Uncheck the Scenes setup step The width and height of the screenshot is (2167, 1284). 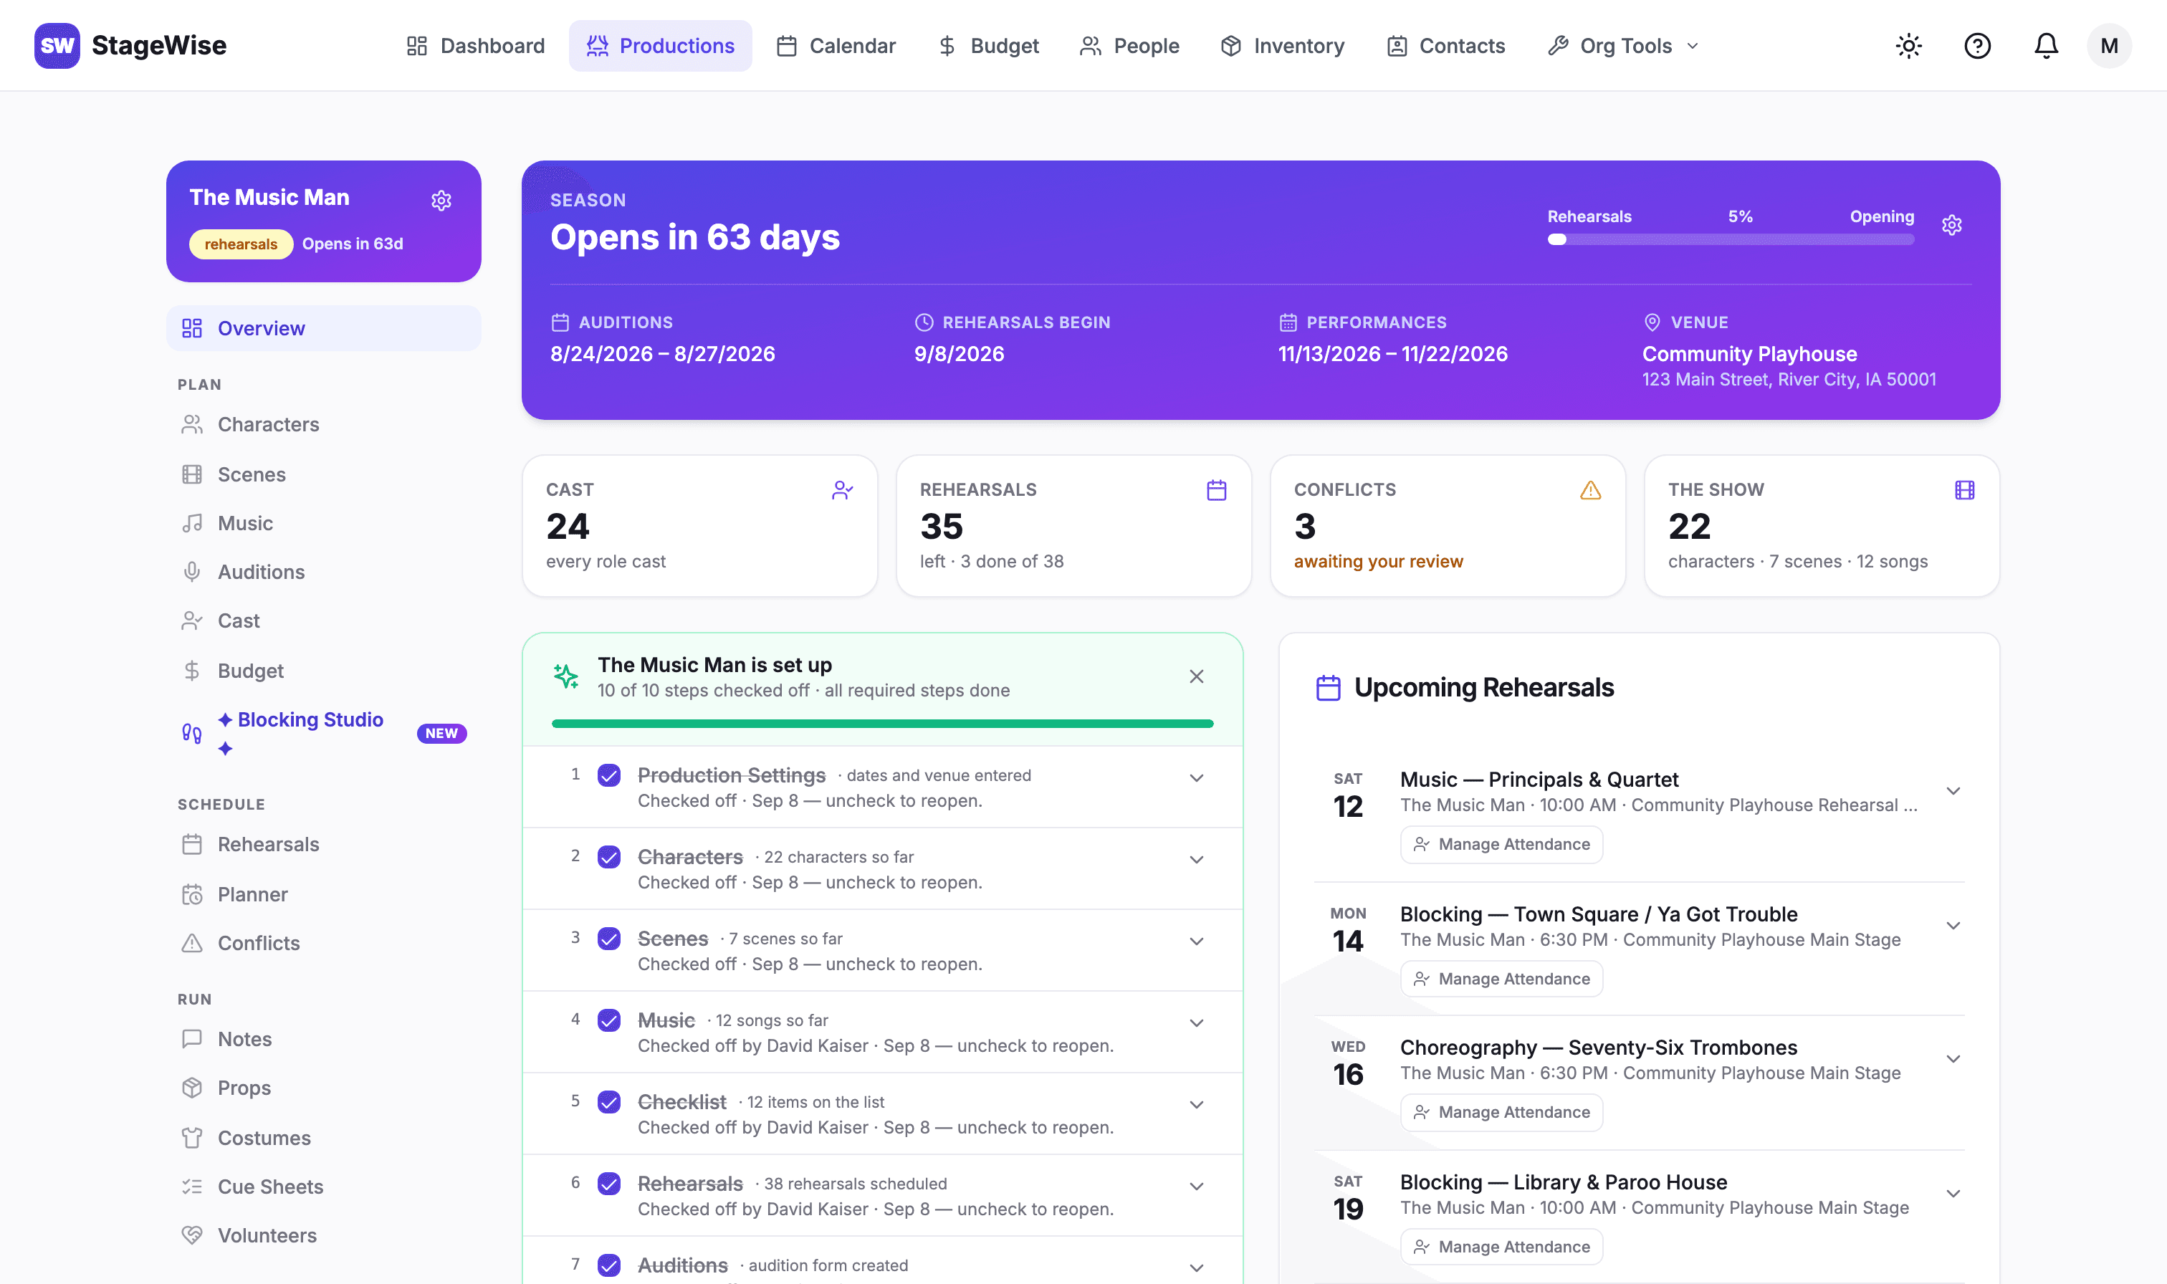tap(609, 939)
